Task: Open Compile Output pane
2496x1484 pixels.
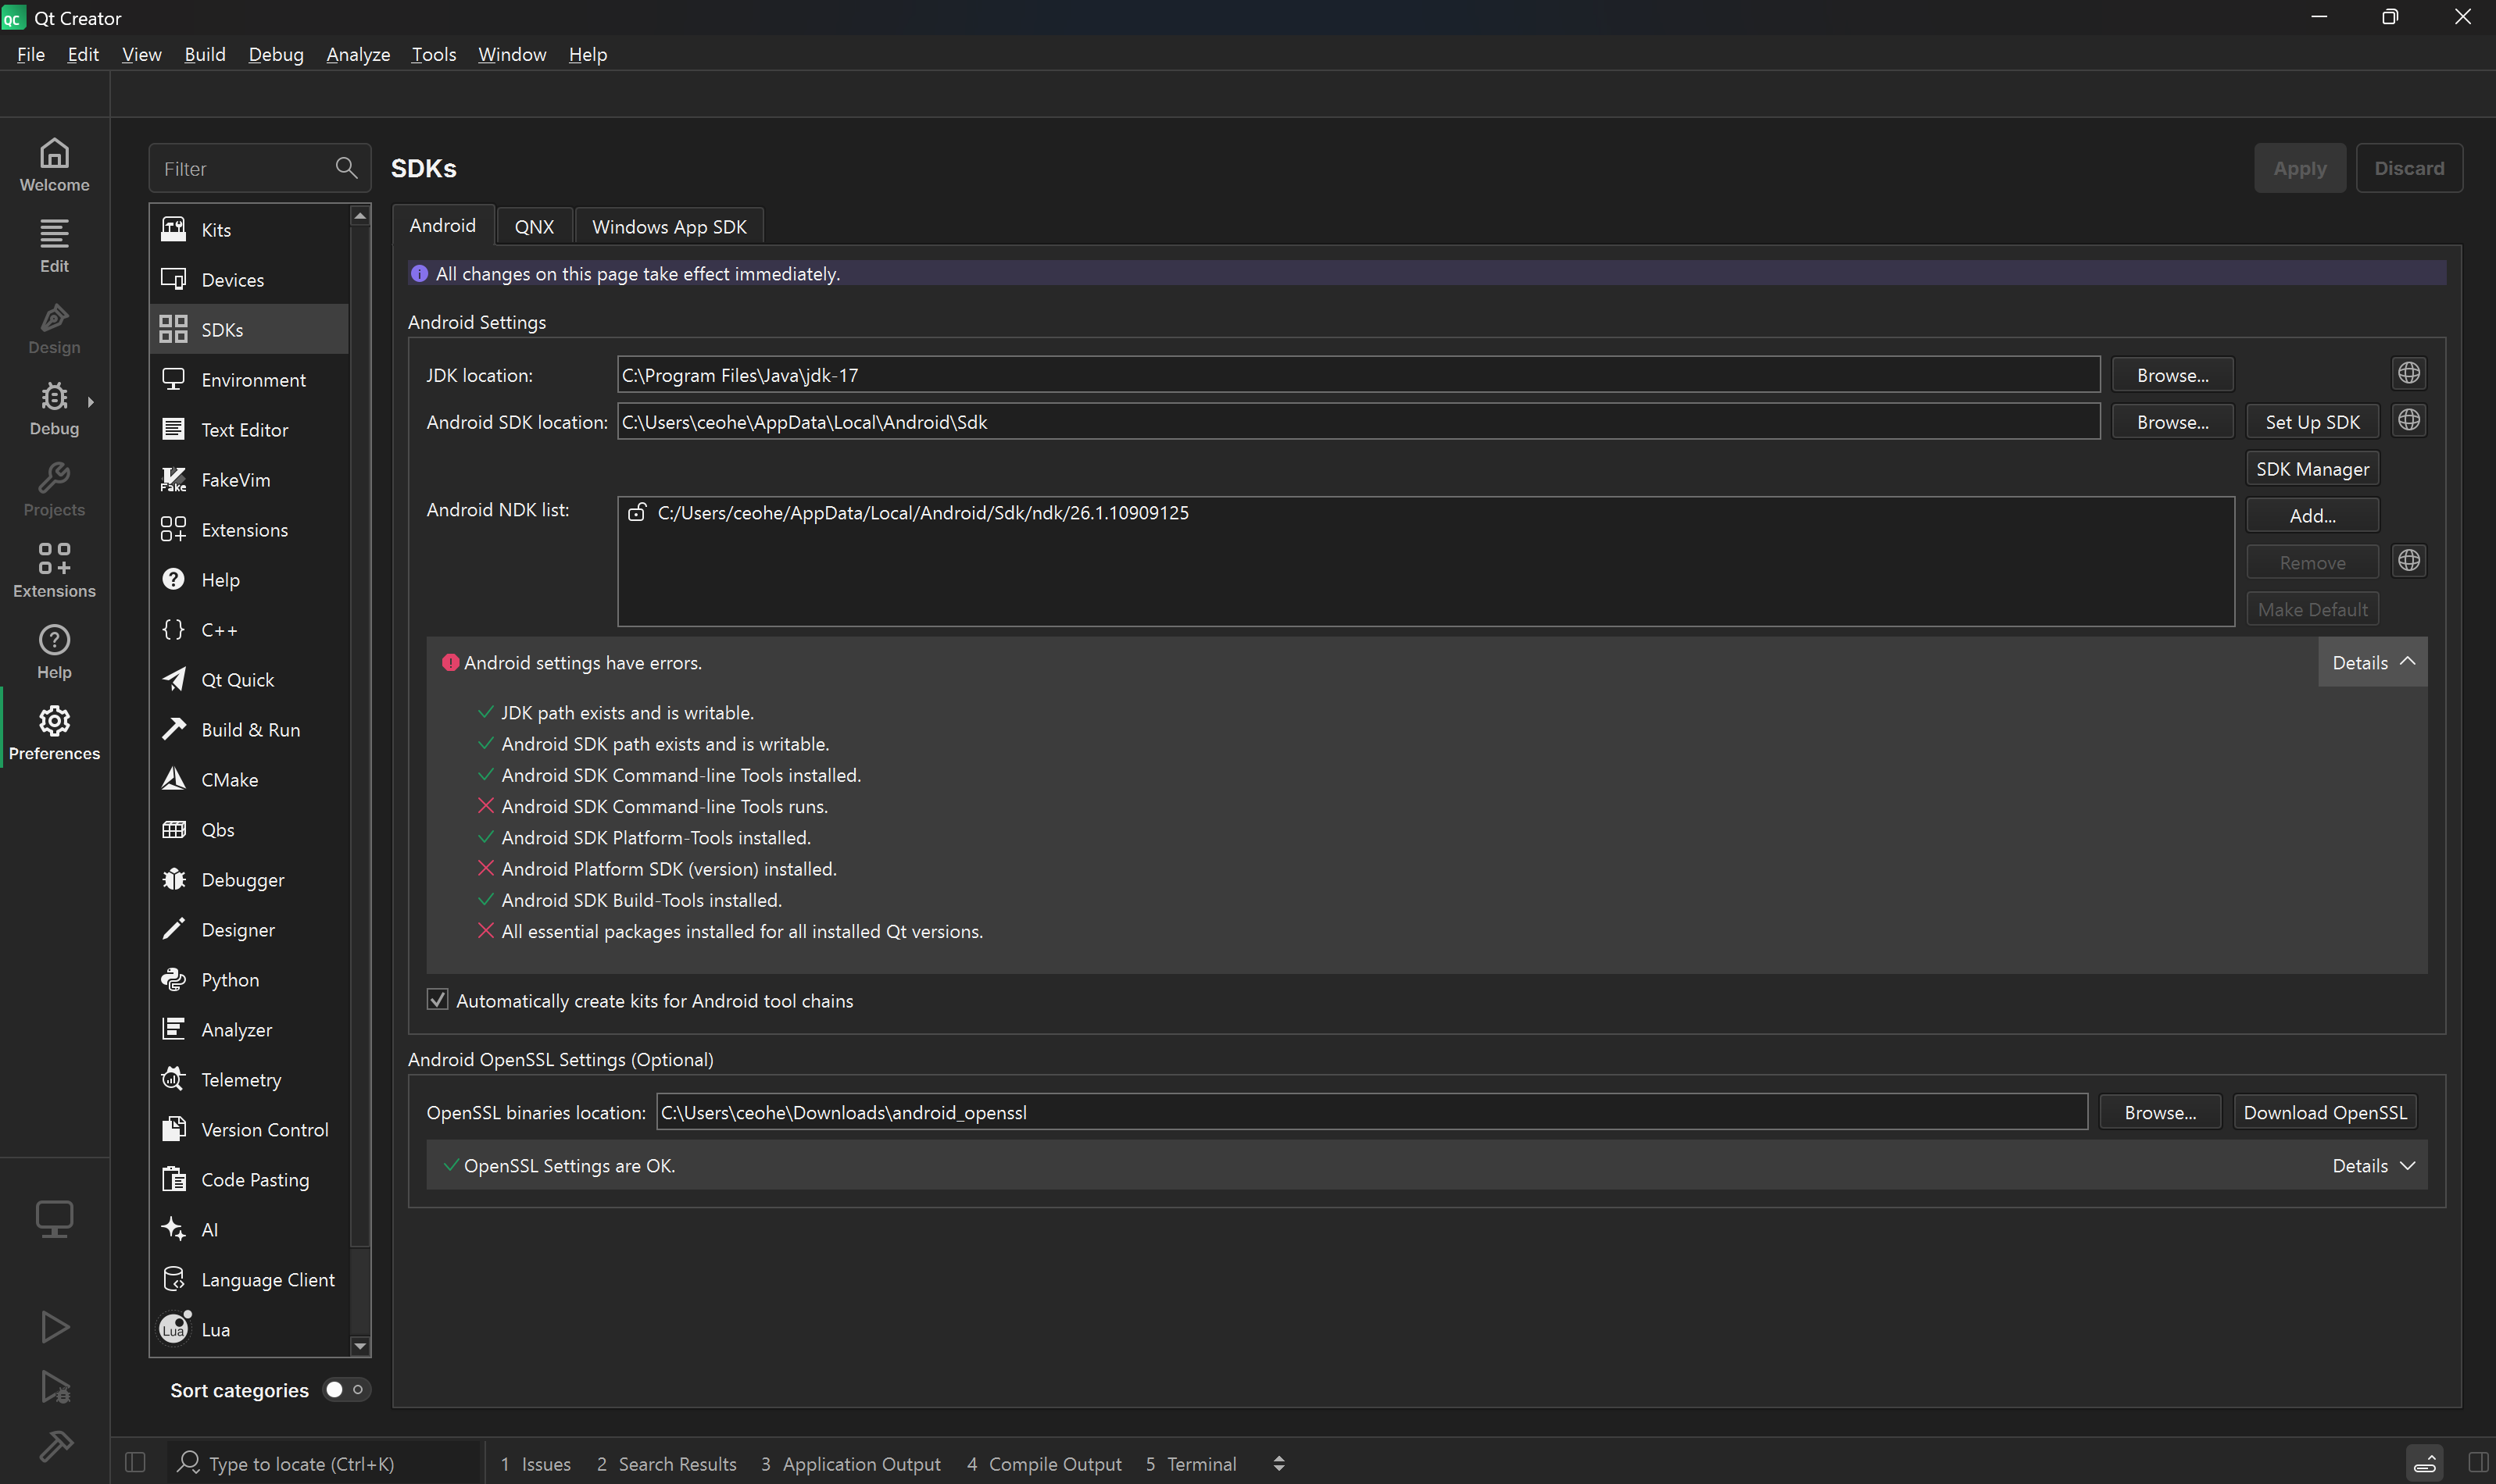Action: pos(1044,1463)
